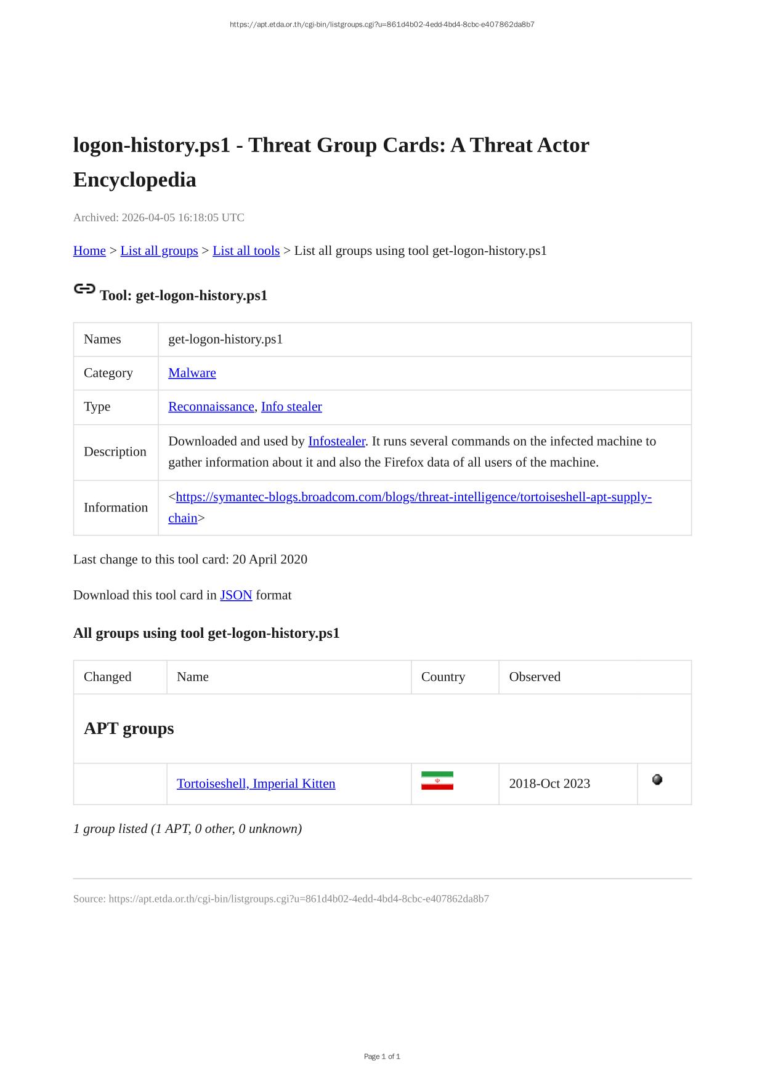Click the Country column header
Screen dimensions: 765x1081
coord(443,677)
